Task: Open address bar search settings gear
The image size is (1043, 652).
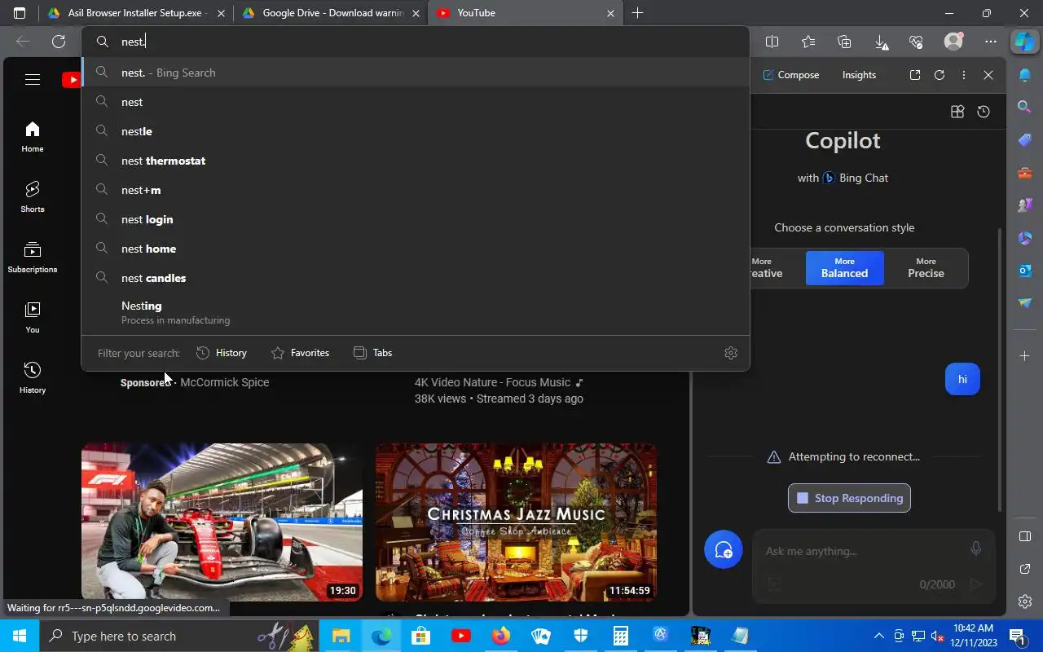Action: pos(731,353)
